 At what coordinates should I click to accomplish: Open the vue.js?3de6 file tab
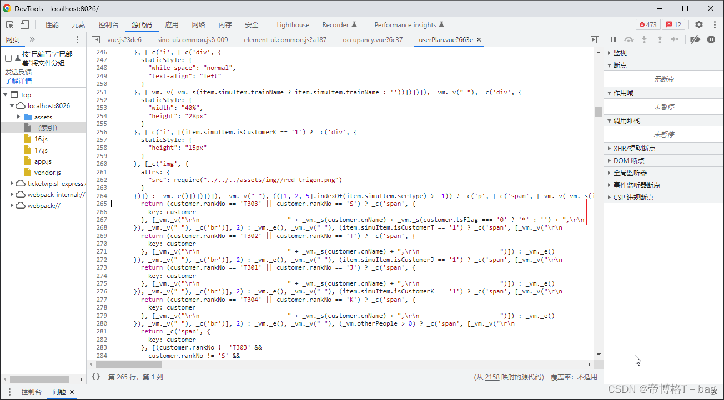tap(124, 39)
